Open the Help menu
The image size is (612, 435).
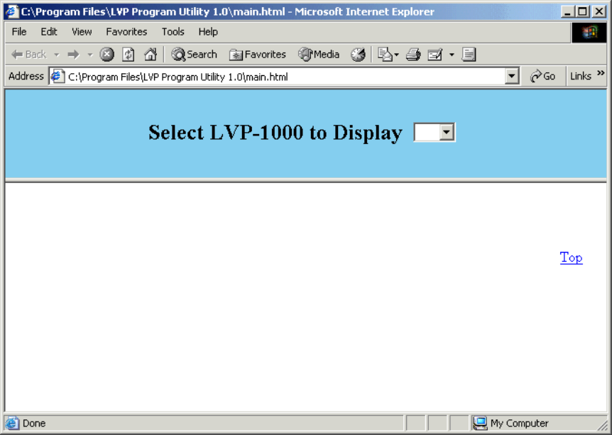point(208,32)
